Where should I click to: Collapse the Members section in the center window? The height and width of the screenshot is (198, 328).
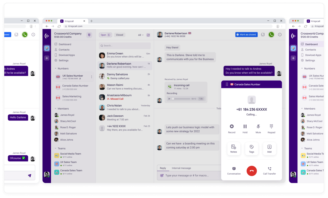[x=55, y=109]
